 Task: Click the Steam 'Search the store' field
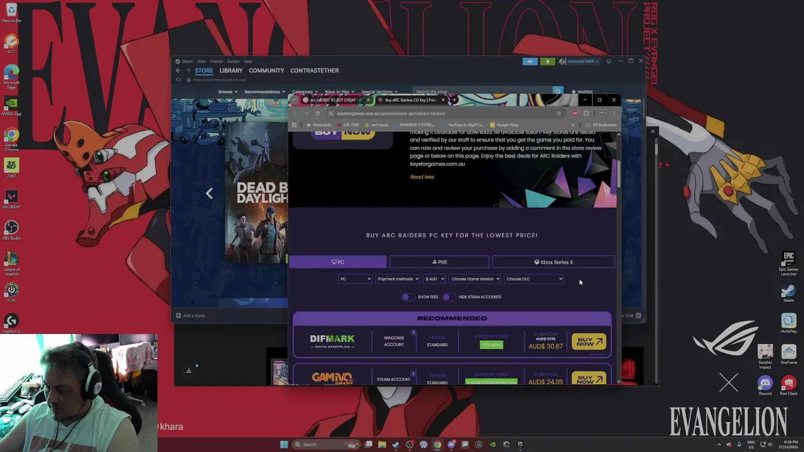[482, 92]
